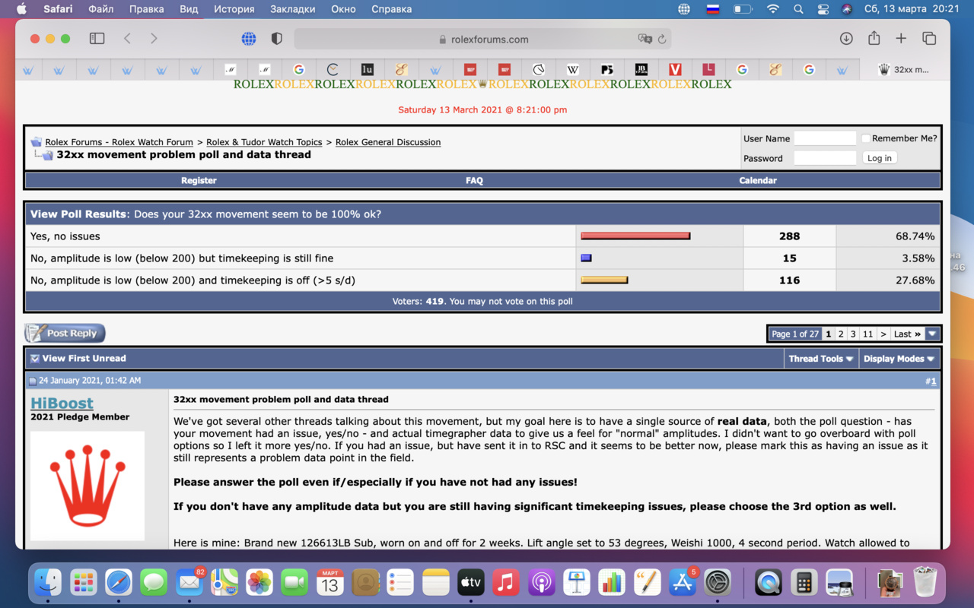Click the Share icon in Safari toolbar
This screenshot has height=608, width=974.
(x=874, y=39)
